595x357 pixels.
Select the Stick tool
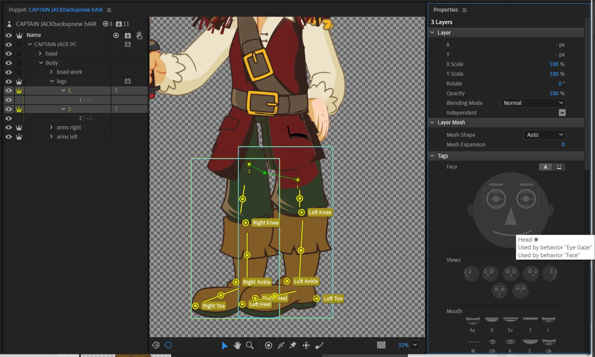click(281, 345)
